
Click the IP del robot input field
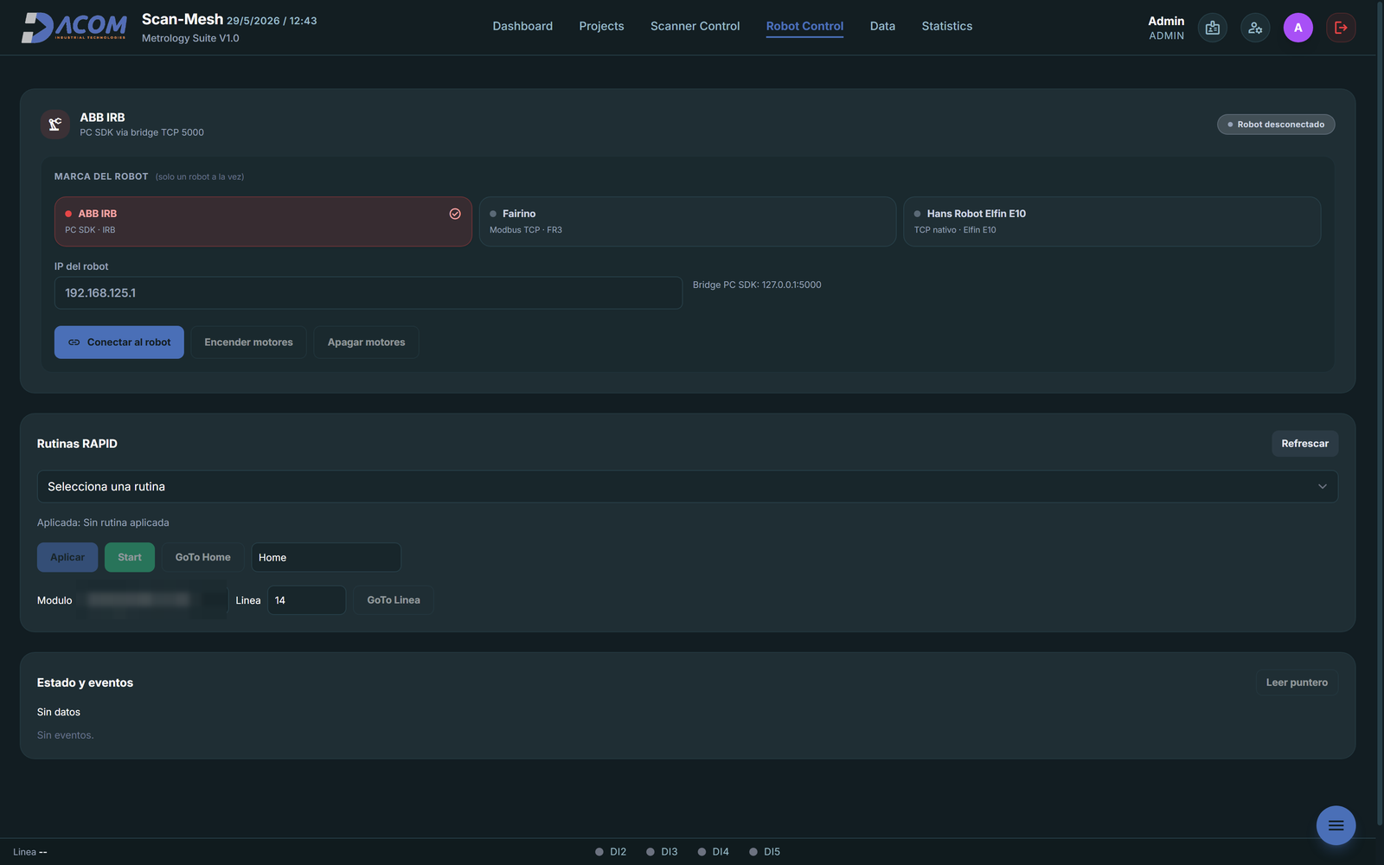point(368,293)
